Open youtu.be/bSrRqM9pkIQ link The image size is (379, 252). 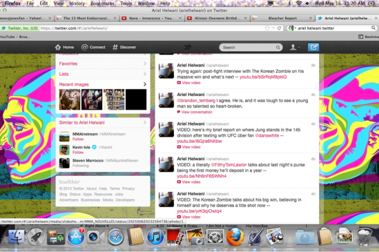click(x=263, y=77)
